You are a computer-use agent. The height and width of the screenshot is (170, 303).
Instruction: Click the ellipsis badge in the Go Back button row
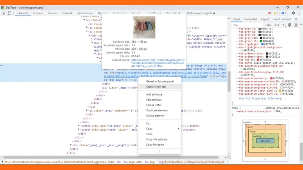coord(185,126)
